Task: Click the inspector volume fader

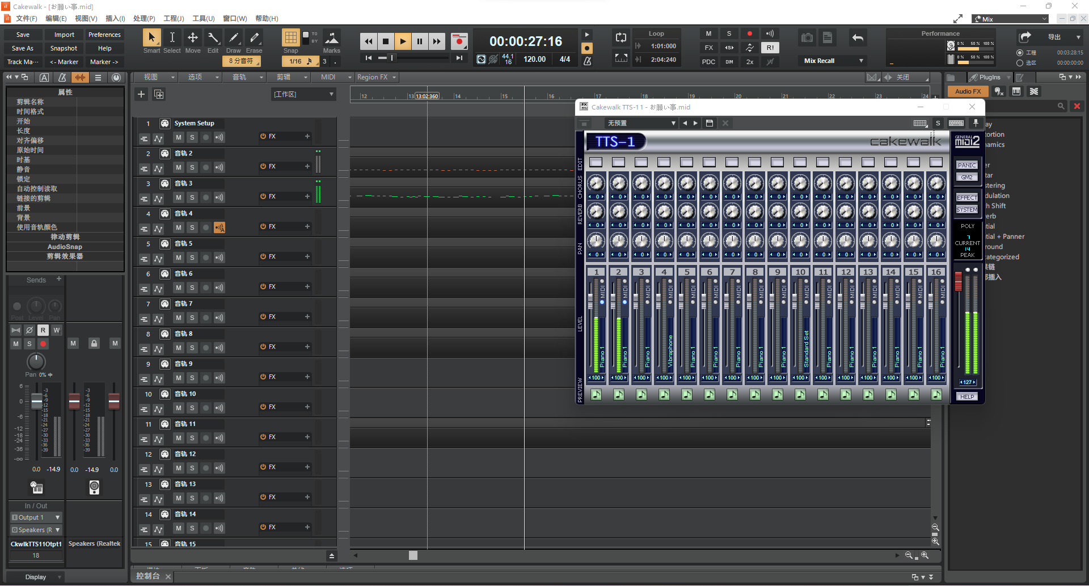Action: click(37, 402)
